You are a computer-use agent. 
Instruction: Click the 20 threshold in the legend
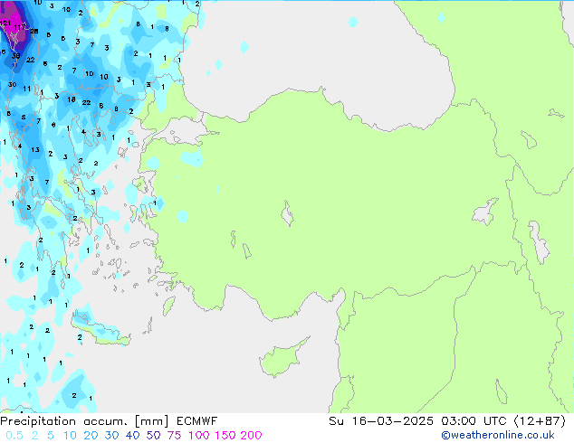click(91, 436)
